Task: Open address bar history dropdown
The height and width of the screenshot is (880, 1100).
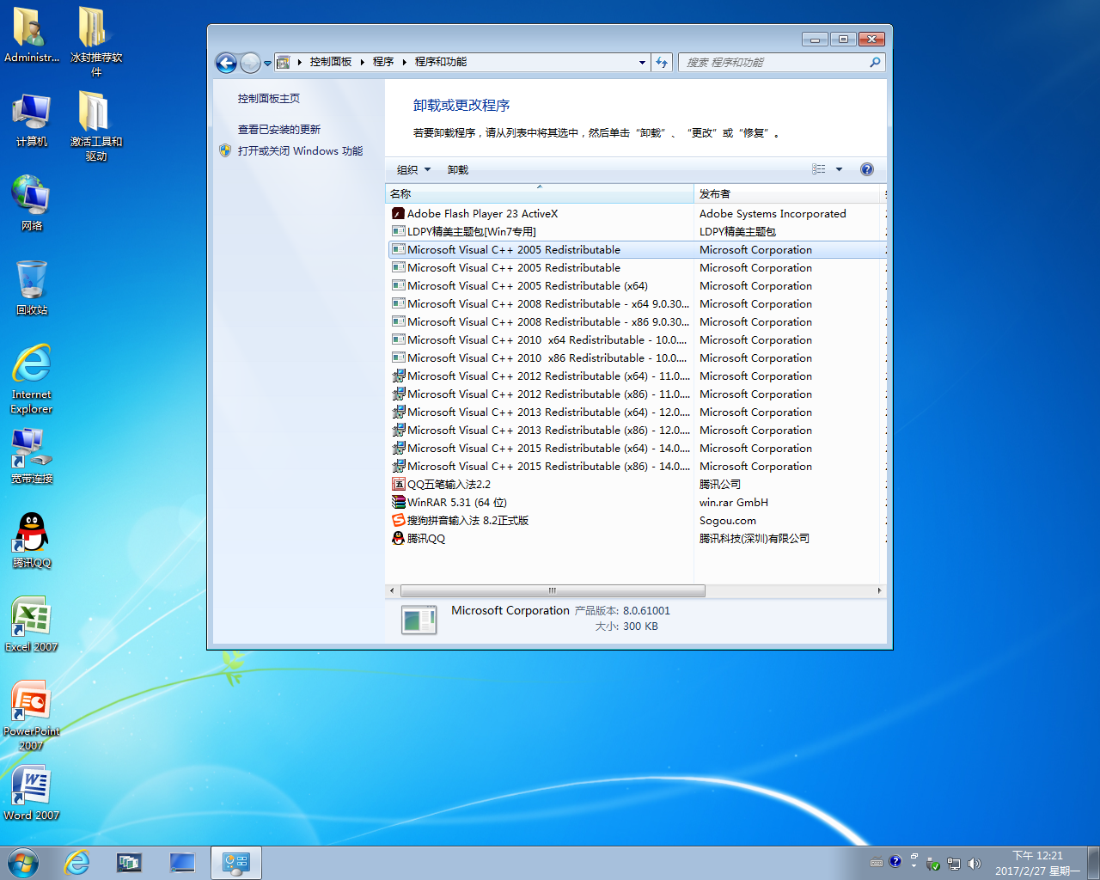Action: [642, 62]
